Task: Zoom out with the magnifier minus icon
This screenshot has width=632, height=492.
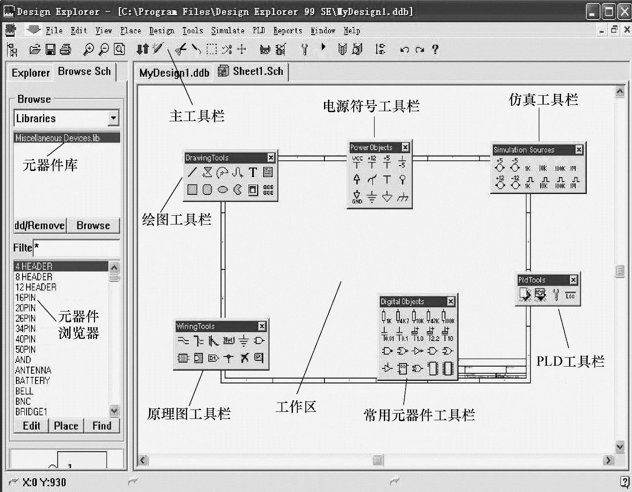Action: click(x=104, y=50)
